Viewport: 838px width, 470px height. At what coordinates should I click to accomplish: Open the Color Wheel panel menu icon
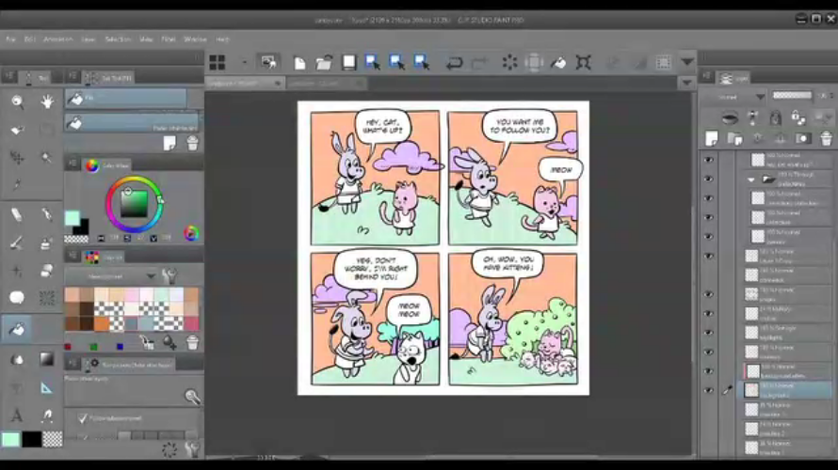73,164
